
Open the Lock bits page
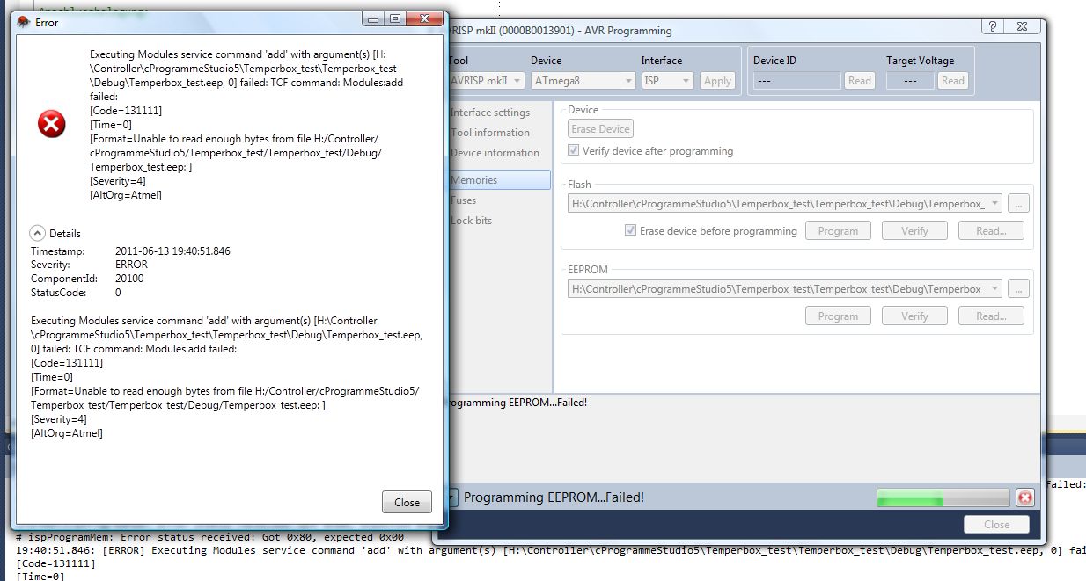(x=472, y=221)
